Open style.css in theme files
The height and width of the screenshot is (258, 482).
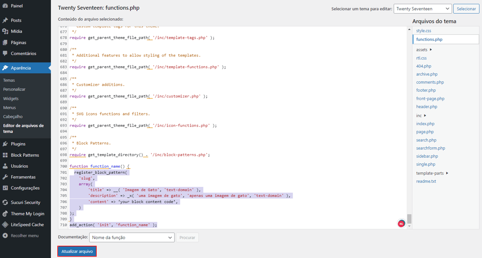tap(424, 31)
